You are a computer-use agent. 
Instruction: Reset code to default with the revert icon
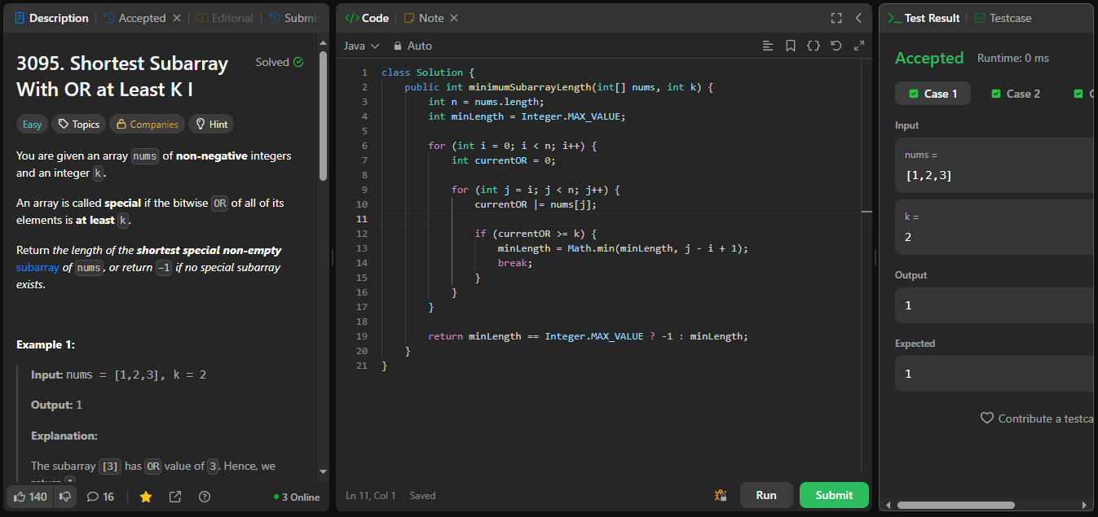tap(836, 46)
